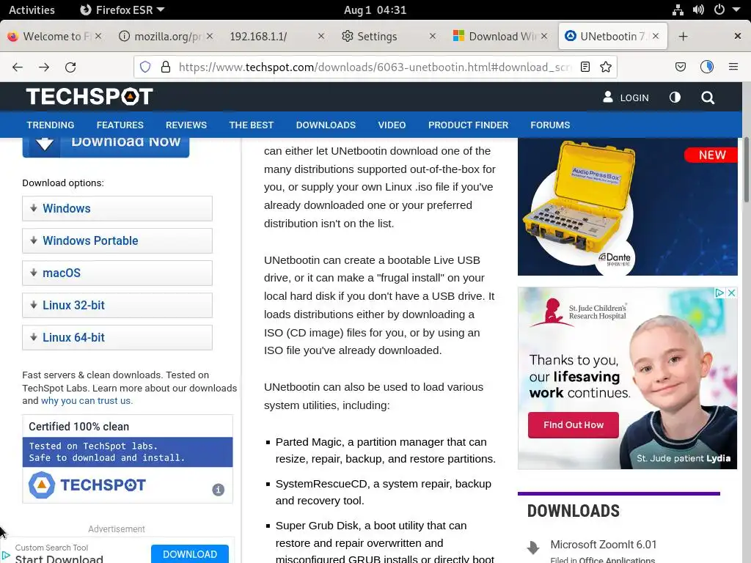This screenshot has width=751, height=563.
Task: Open the Pocket save icon
Action: tap(681, 67)
